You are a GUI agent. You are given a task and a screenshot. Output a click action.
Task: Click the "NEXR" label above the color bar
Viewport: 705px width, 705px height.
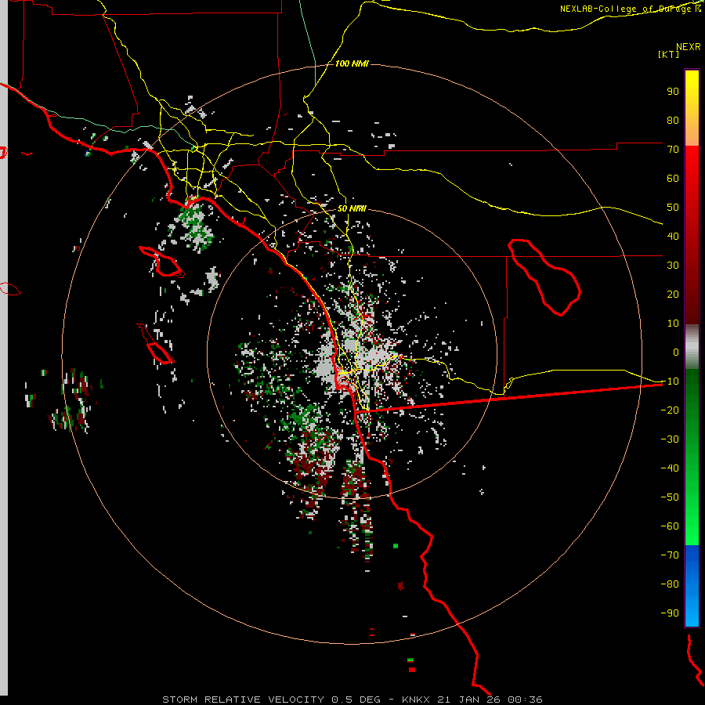pos(689,47)
